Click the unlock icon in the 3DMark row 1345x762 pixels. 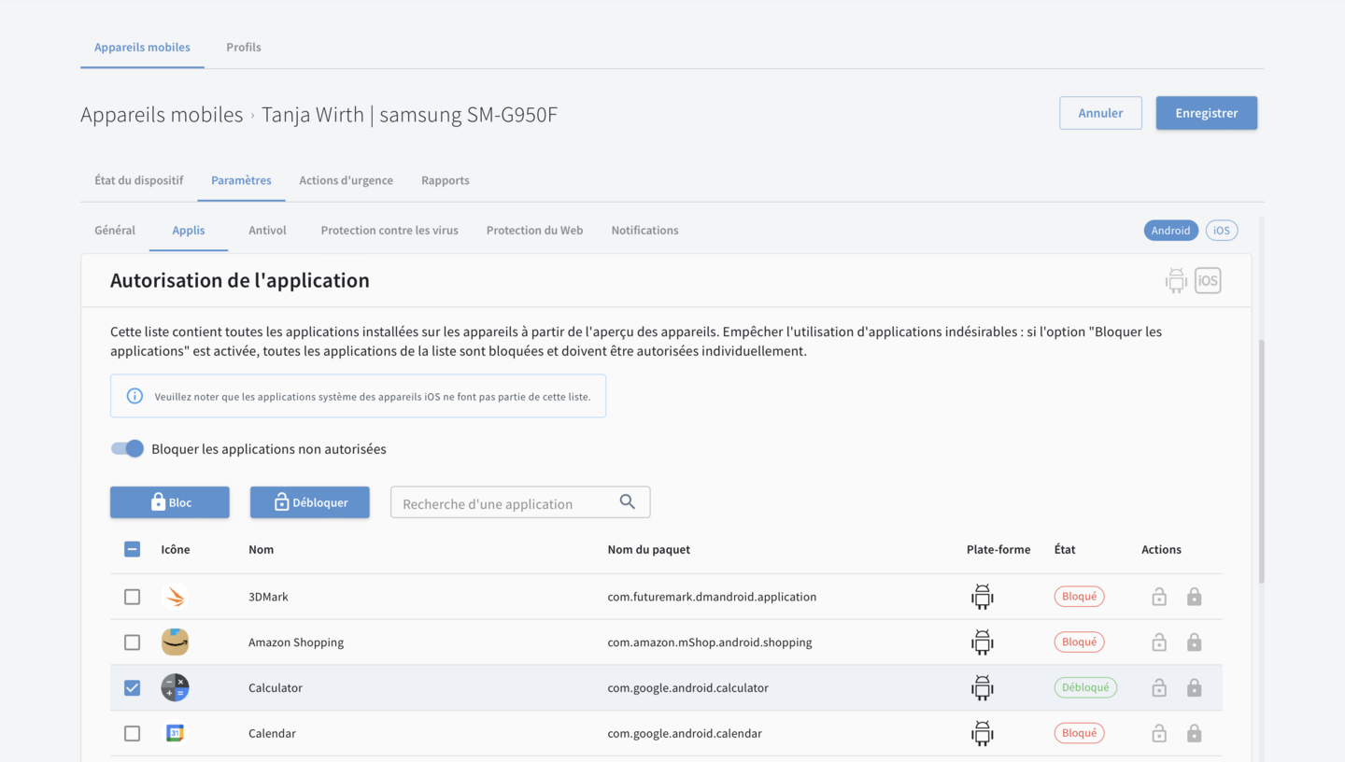point(1158,597)
